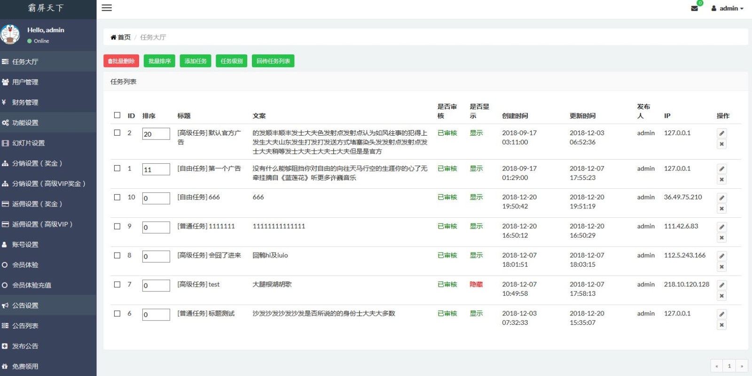752x376 pixels.
Task: Expand 公告设置 sidebar section
Action: [x=25, y=306]
